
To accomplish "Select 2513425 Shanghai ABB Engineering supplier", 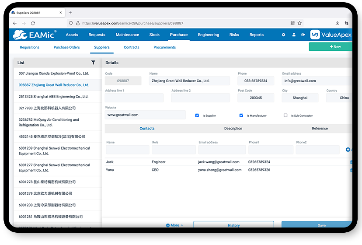I will (53, 97).
